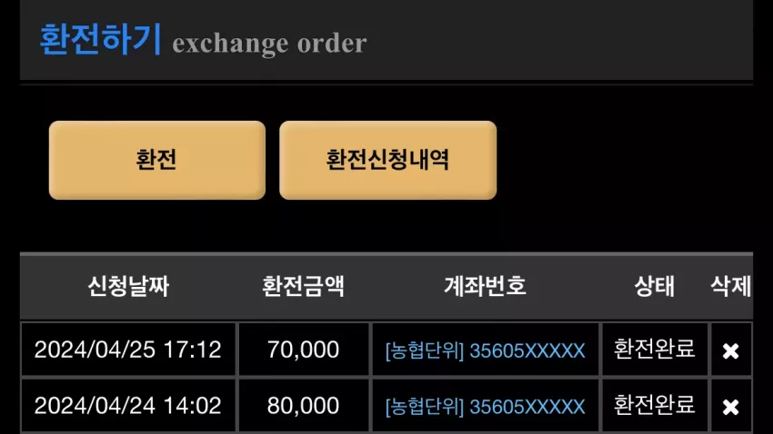The image size is (773, 434).
Task: Select the 80,000 amount cell
Action: tap(303, 406)
